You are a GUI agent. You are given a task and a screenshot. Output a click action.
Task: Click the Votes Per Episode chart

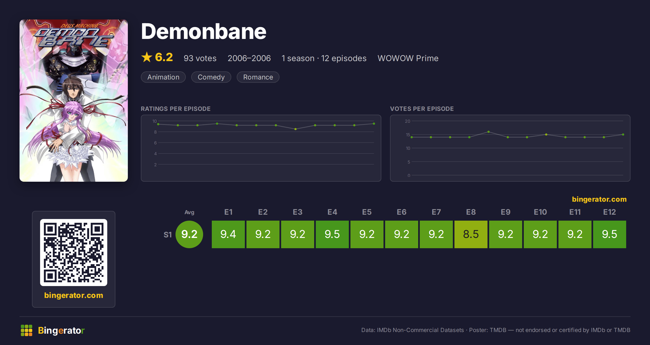coord(510,148)
